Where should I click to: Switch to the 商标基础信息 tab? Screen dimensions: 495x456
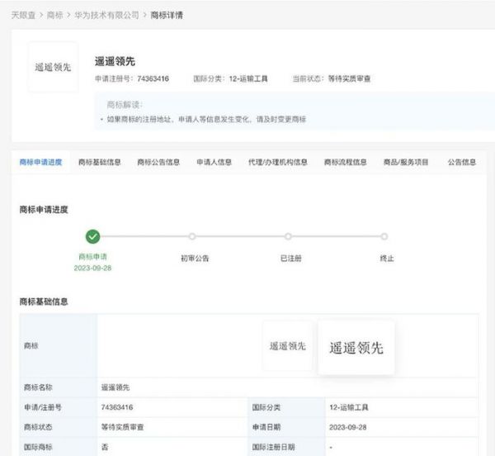(x=100, y=163)
